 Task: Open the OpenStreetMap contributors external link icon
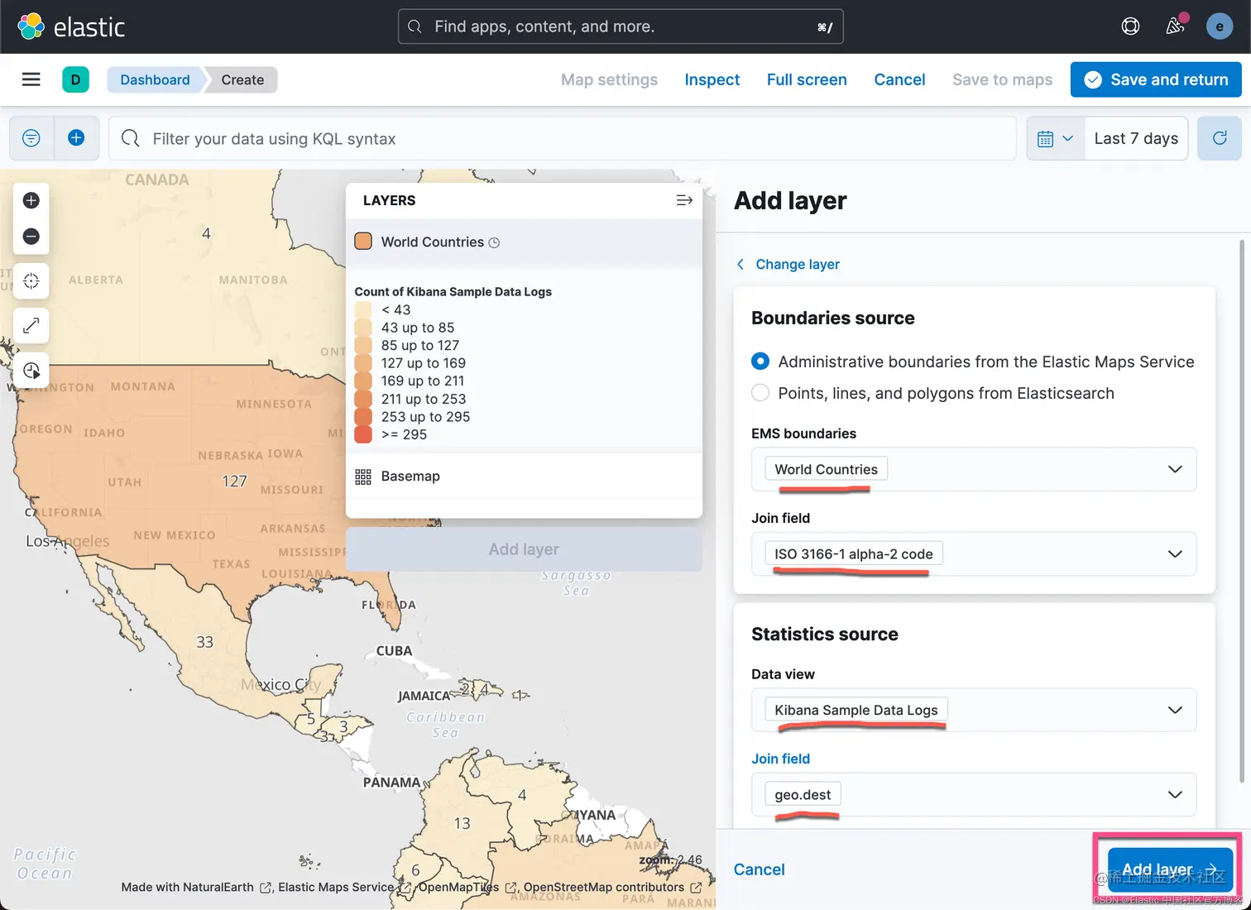pos(696,888)
